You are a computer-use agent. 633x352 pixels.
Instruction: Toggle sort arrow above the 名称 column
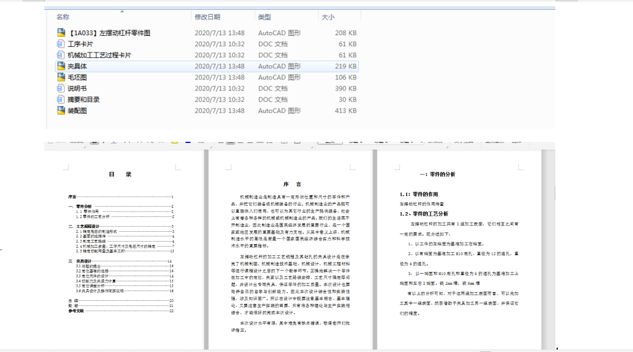coord(122,11)
